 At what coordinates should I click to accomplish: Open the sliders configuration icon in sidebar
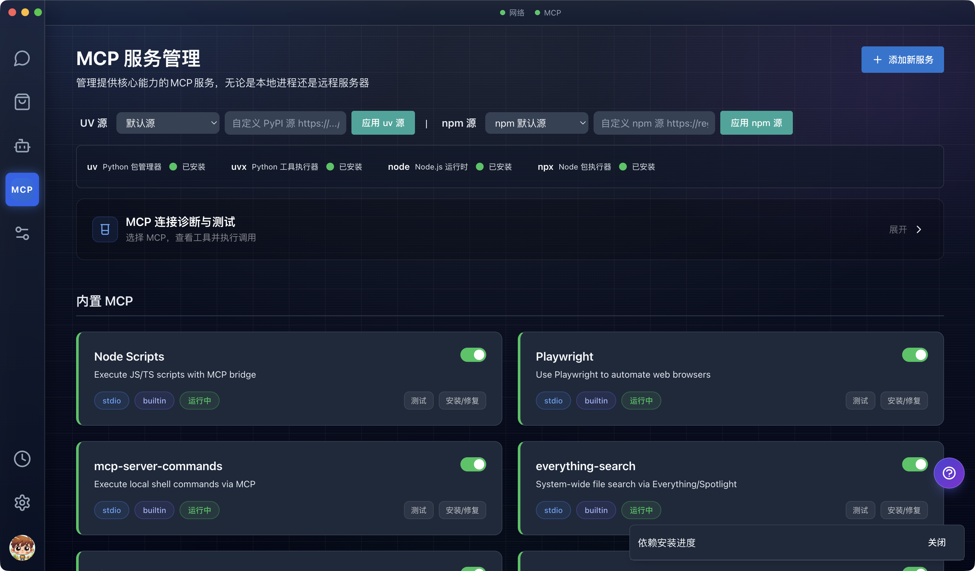pos(22,233)
